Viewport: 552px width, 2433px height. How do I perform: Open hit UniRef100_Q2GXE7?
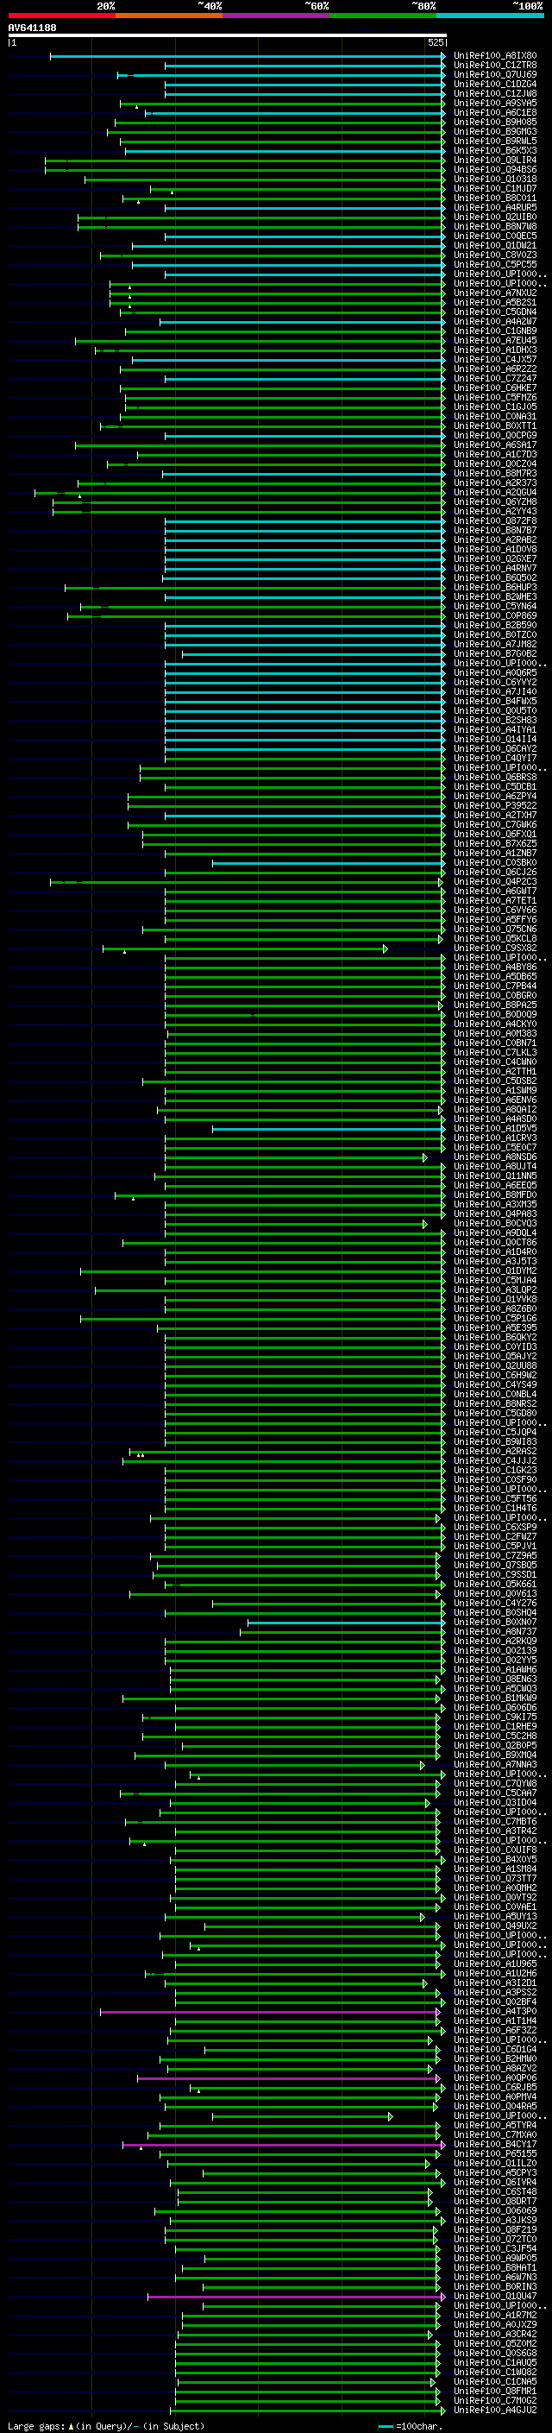pyautogui.click(x=495, y=559)
